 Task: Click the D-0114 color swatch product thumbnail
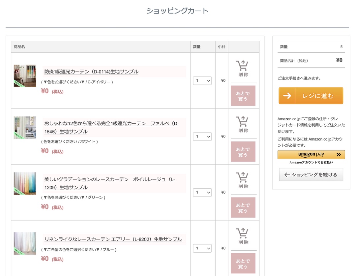[25, 76]
